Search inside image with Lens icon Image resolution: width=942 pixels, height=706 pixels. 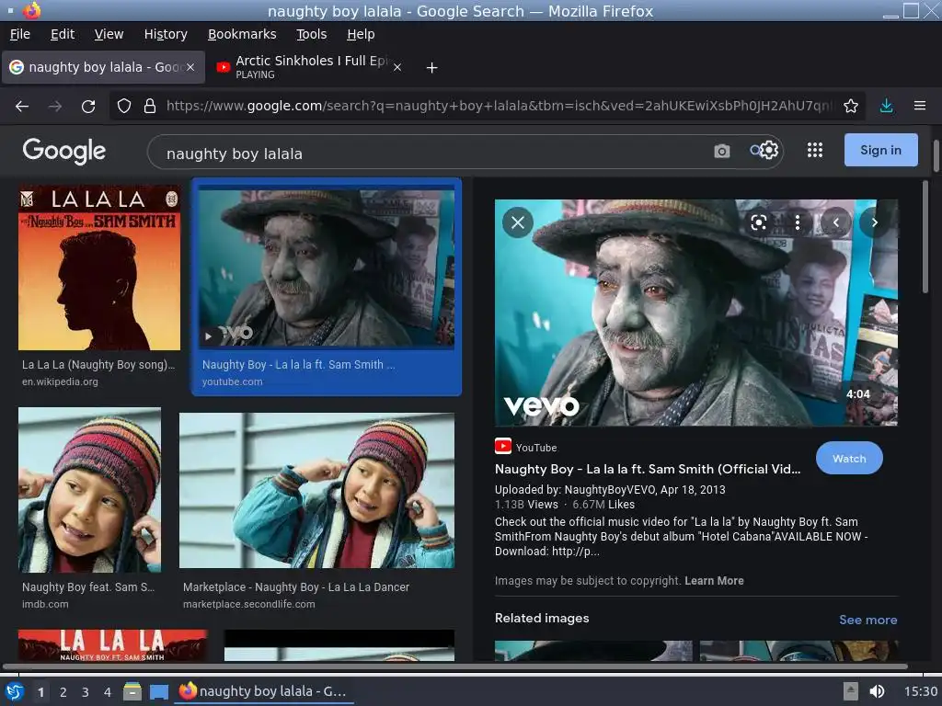click(x=759, y=222)
